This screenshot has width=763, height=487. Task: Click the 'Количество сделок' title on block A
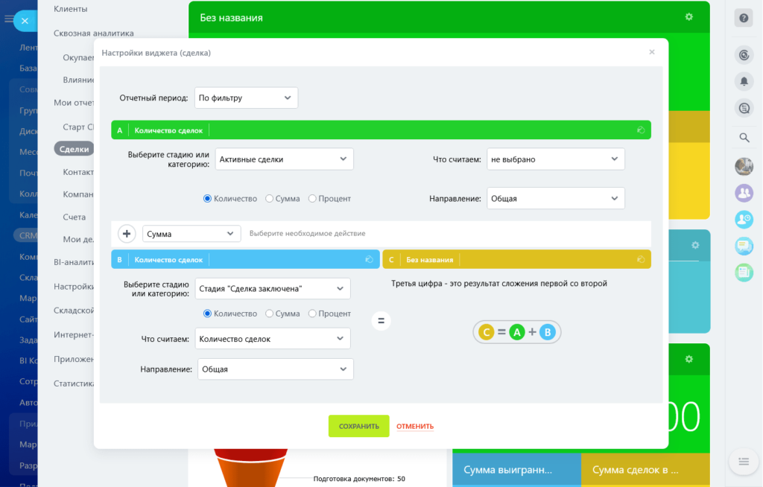tap(168, 130)
